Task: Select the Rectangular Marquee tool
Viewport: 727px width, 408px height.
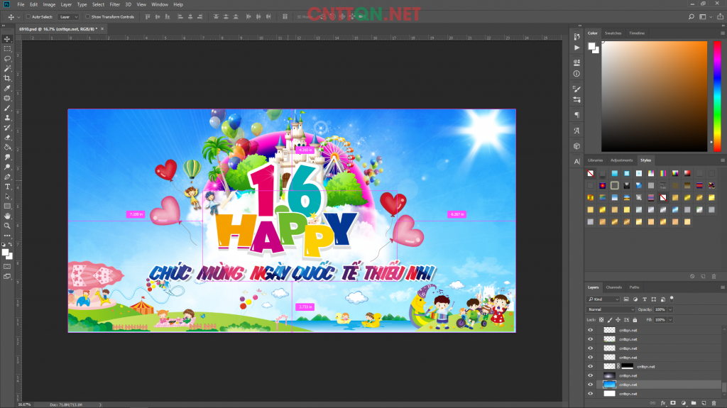Action: click(x=7, y=49)
